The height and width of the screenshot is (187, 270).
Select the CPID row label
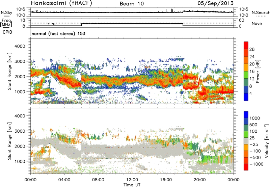click(x=7, y=32)
